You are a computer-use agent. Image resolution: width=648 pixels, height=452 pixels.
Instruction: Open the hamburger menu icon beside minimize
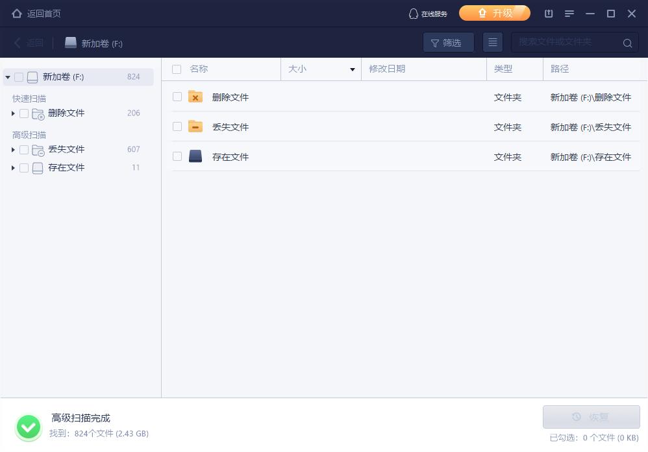(569, 13)
